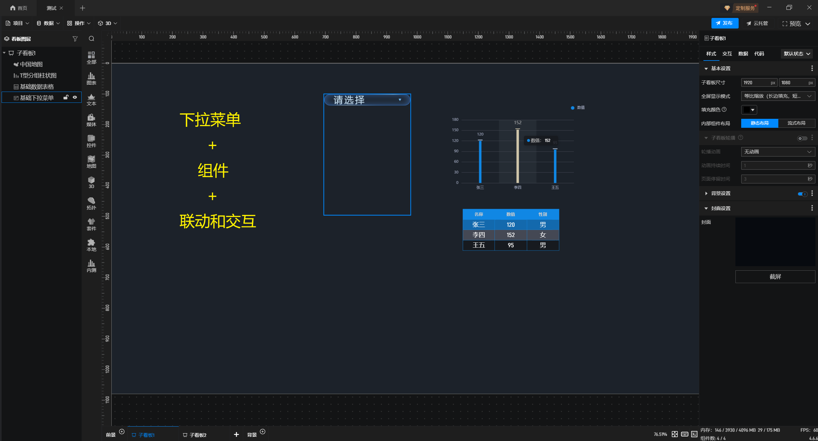Expand the 背景设置 section arrow
This screenshot has height=441, width=818.
pos(706,193)
